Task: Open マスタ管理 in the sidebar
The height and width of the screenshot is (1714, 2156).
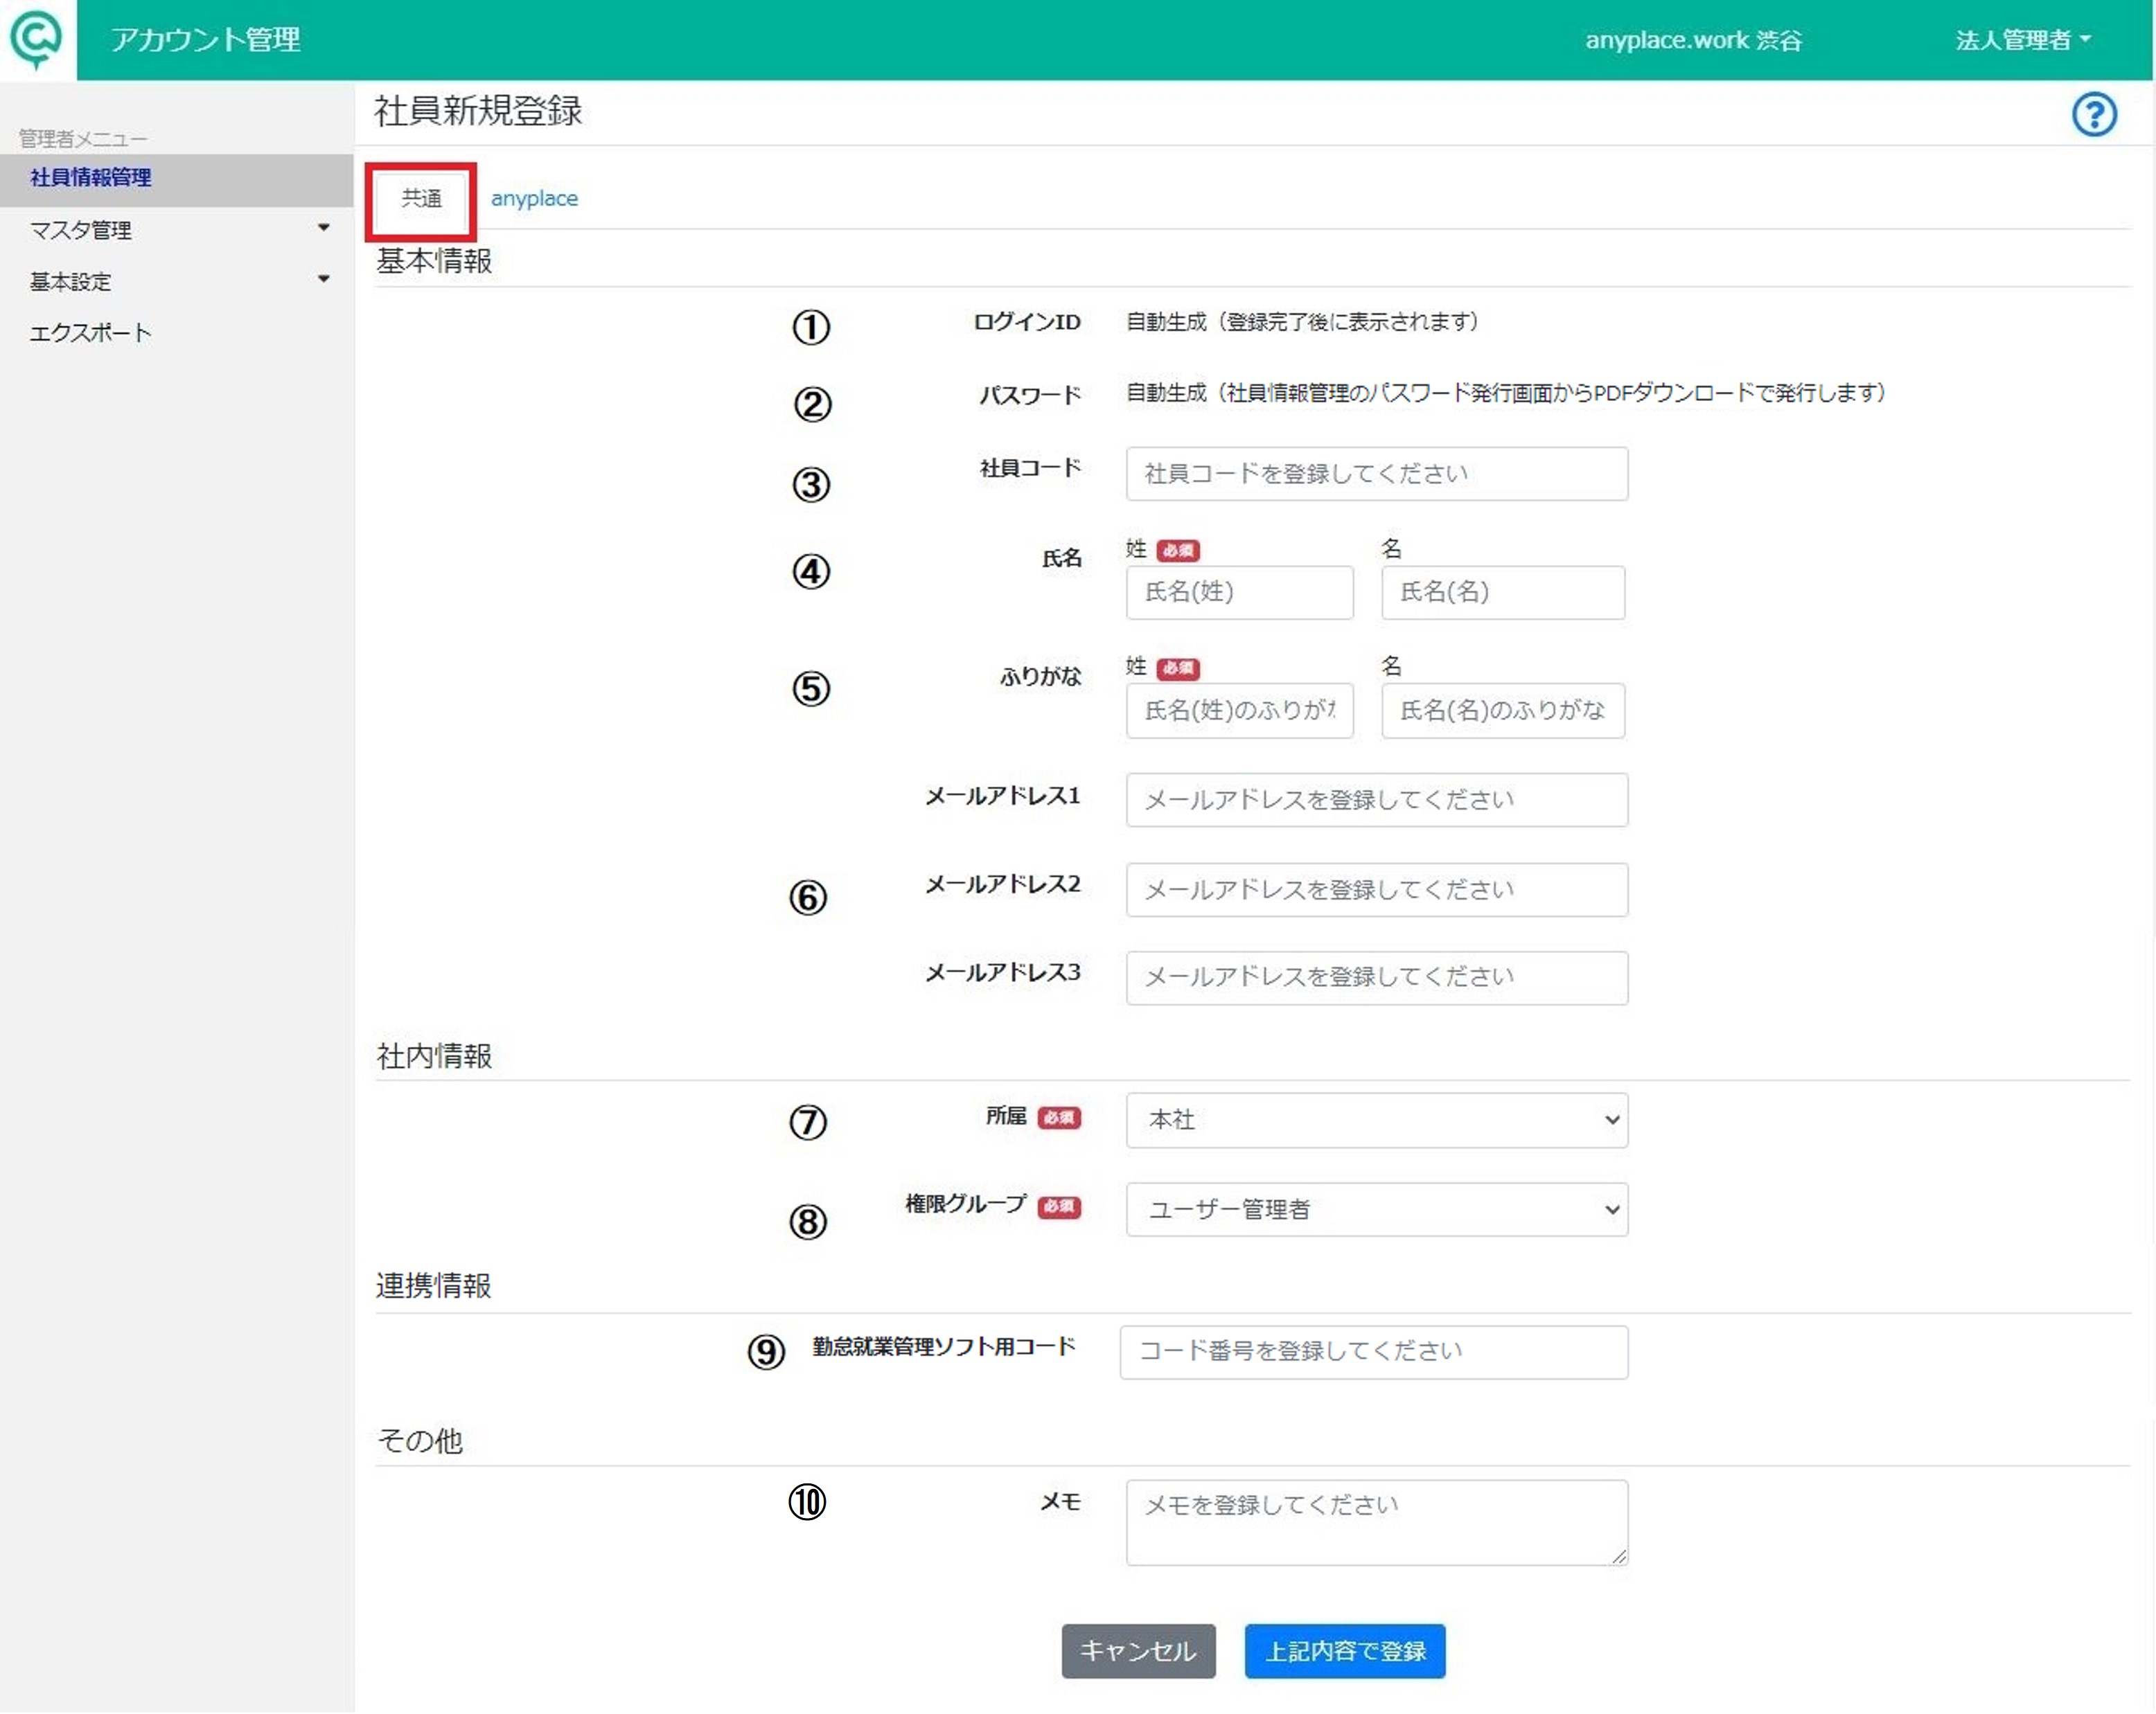Action: 81,230
